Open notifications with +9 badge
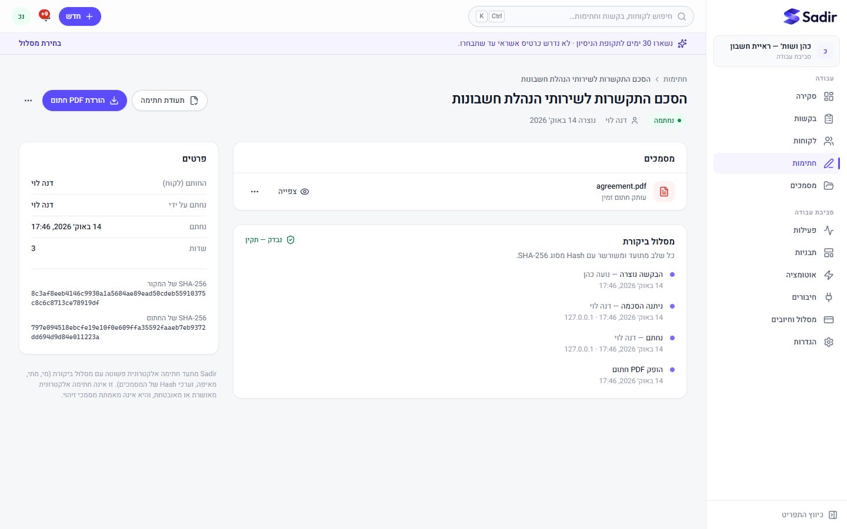This screenshot has height=529, width=847. pyautogui.click(x=44, y=15)
